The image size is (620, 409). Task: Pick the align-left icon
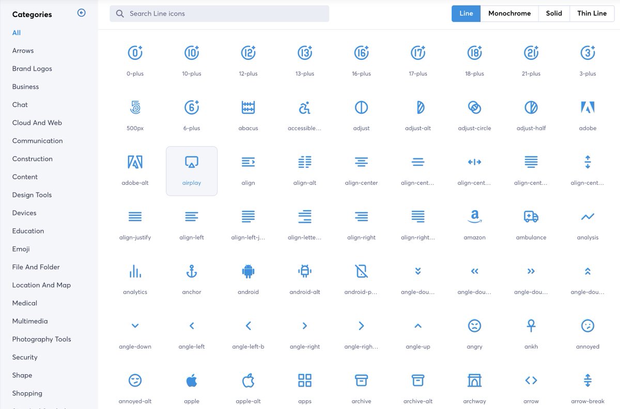(192, 217)
